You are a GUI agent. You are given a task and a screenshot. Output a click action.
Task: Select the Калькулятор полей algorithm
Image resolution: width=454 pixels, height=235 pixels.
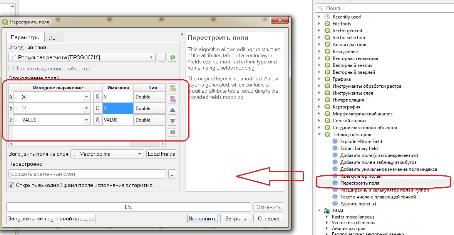click(x=360, y=175)
